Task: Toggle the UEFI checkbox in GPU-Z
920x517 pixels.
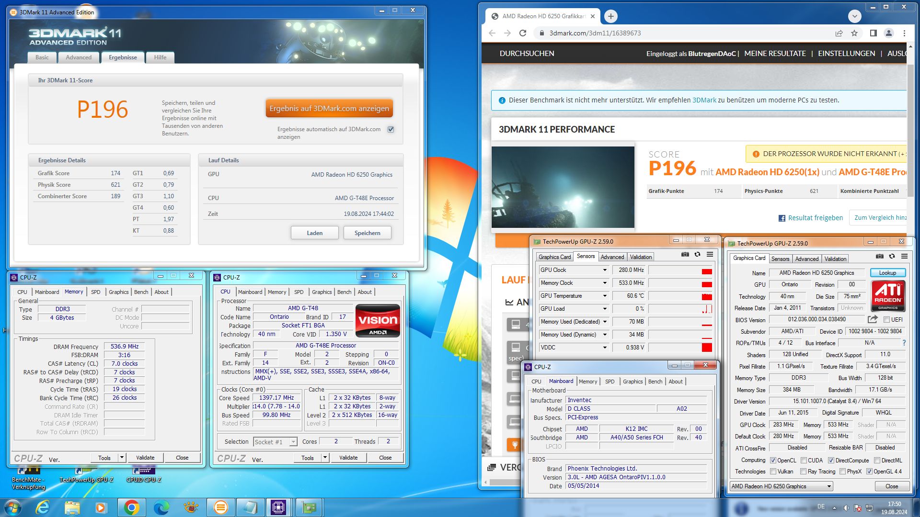Action: pyautogui.click(x=886, y=320)
